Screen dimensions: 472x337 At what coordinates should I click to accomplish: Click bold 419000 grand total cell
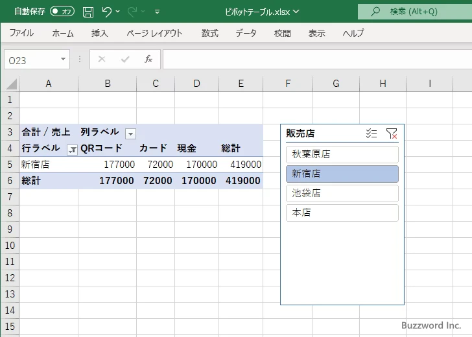(241, 181)
